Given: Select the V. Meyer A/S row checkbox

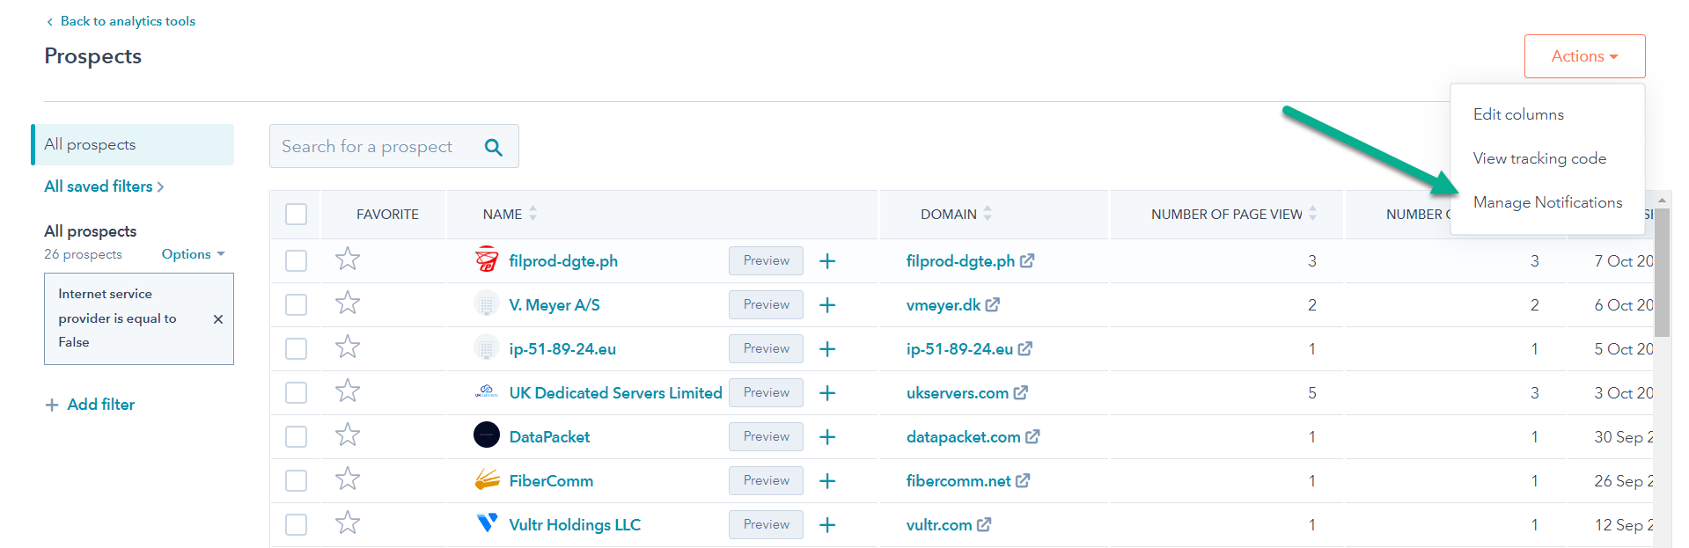Looking at the screenshot, I should pyautogui.click(x=297, y=305).
